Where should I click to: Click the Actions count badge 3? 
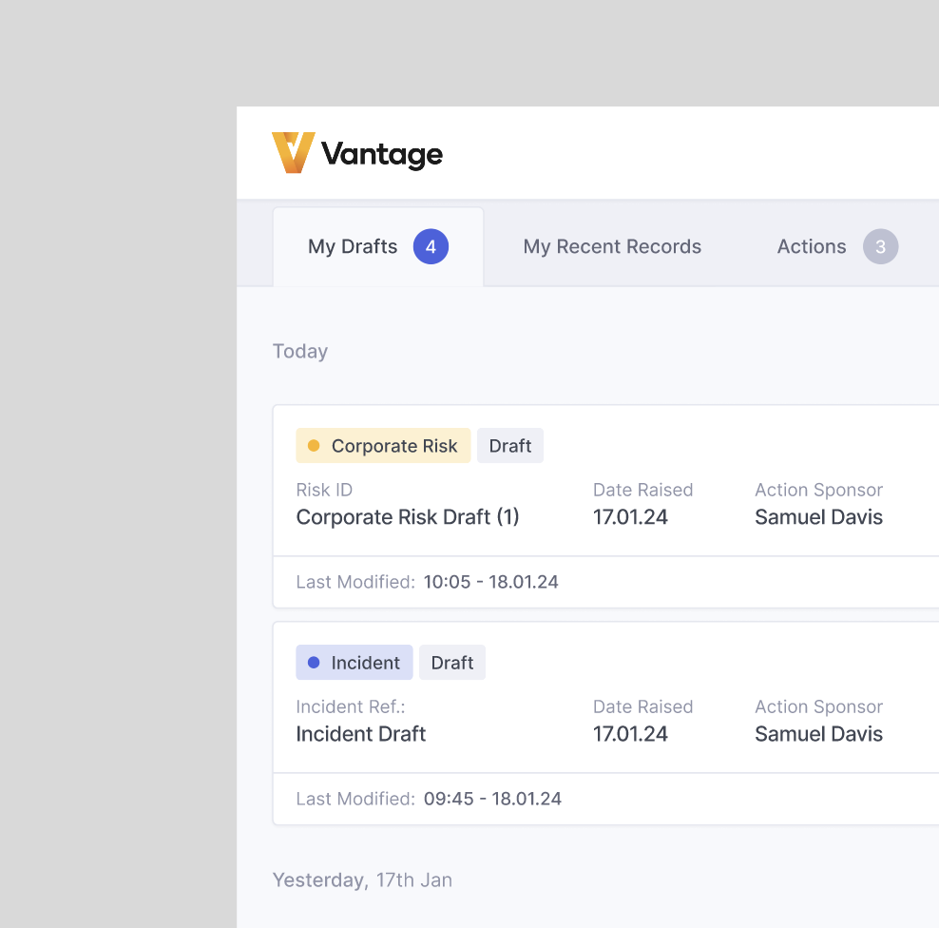pos(880,247)
